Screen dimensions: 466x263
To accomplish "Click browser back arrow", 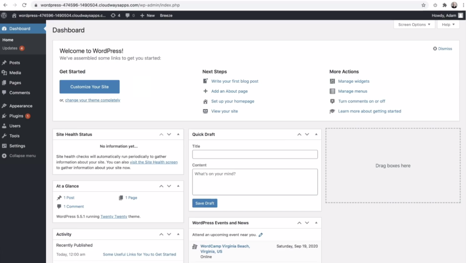I will [5, 5].
